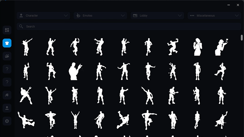Open the video camera sidebar icon
The image size is (244, 137).
click(x=7, y=56)
